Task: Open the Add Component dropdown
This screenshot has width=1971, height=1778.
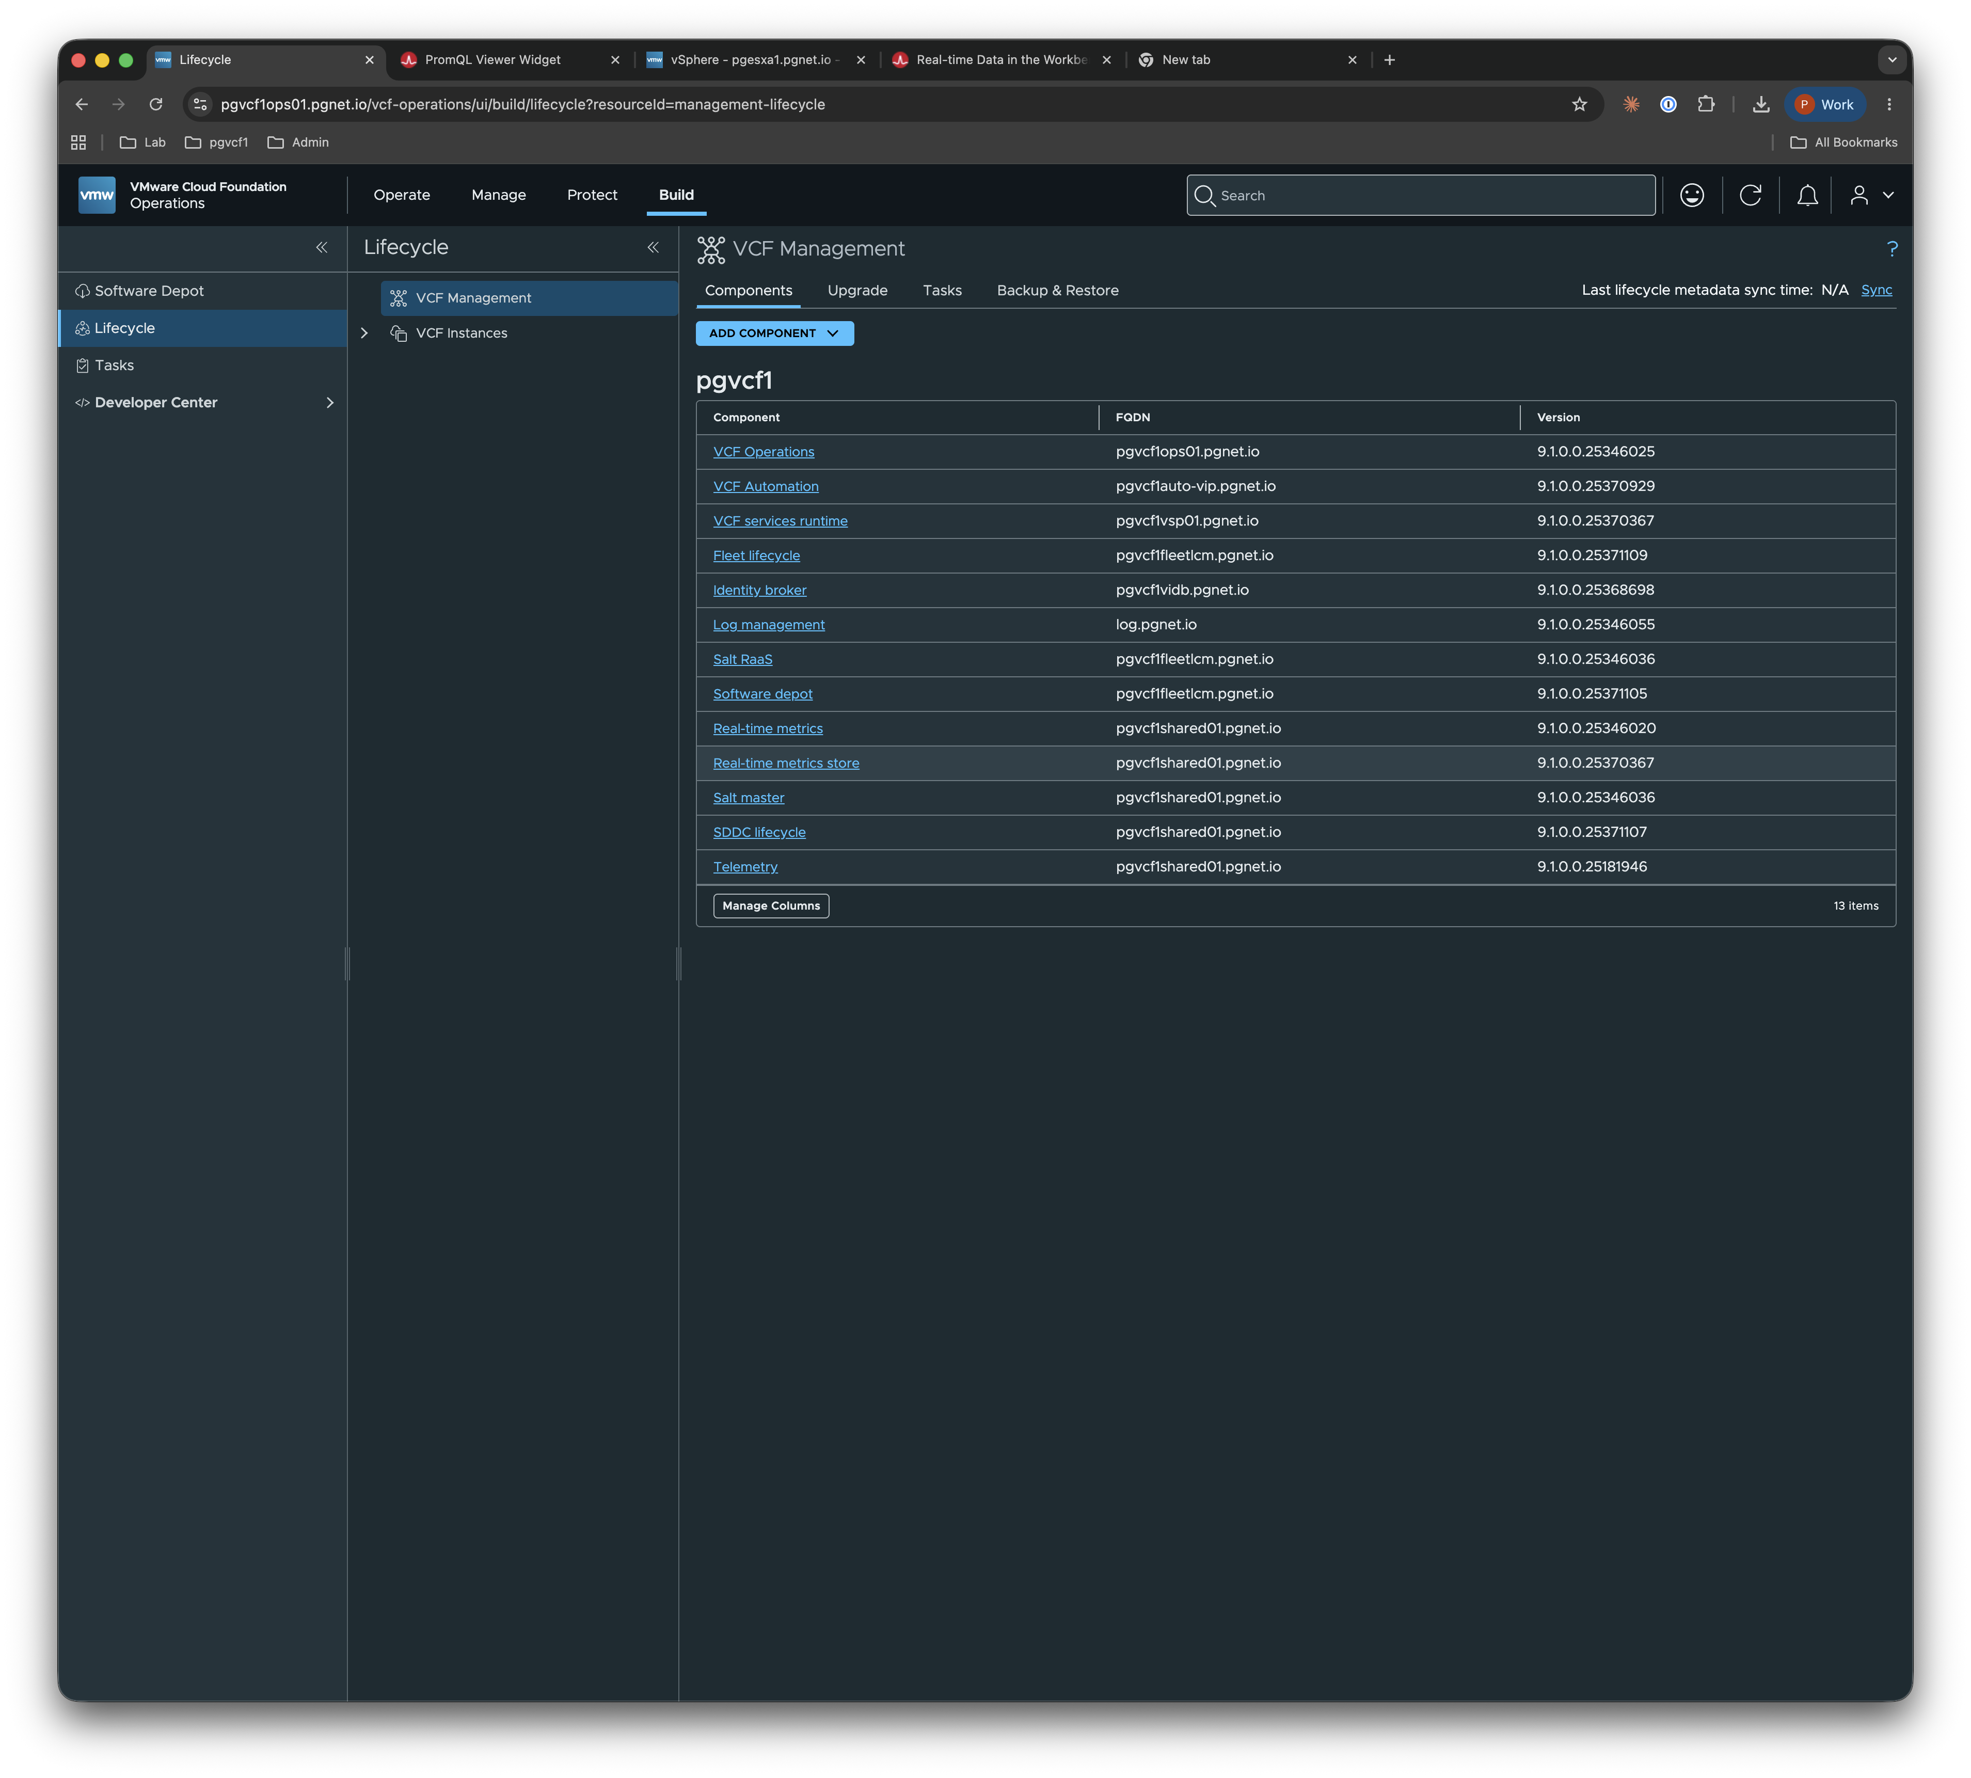Action: [774, 333]
